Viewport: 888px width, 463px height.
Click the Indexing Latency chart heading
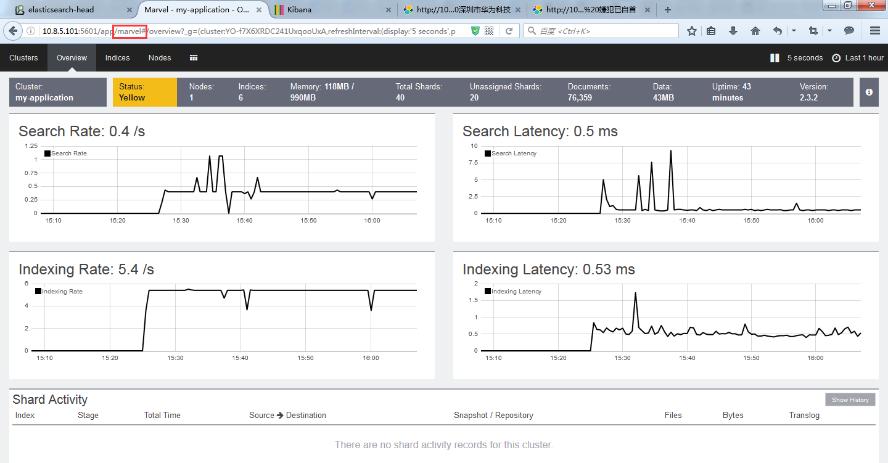[x=548, y=269]
